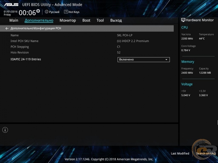Image resolution: width=218 pixels, height=163 pixels.
Task: Click the settings gear next to the clock
Action: tap(38, 11)
